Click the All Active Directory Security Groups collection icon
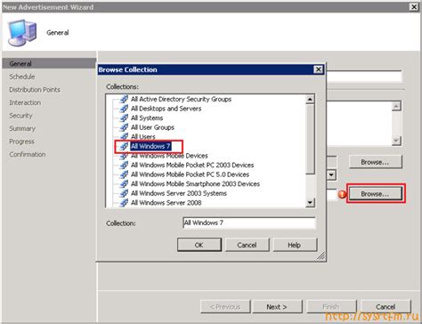The height and width of the screenshot is (324, 422). pyautogui.click(x=124, y=99)
